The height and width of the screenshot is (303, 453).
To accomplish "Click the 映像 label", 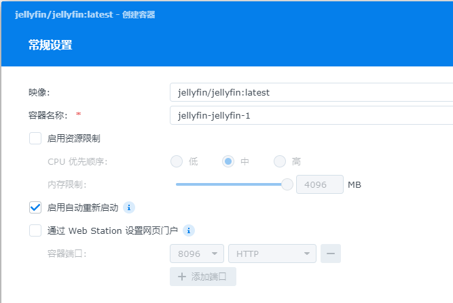I will click(x=39, y=92).
